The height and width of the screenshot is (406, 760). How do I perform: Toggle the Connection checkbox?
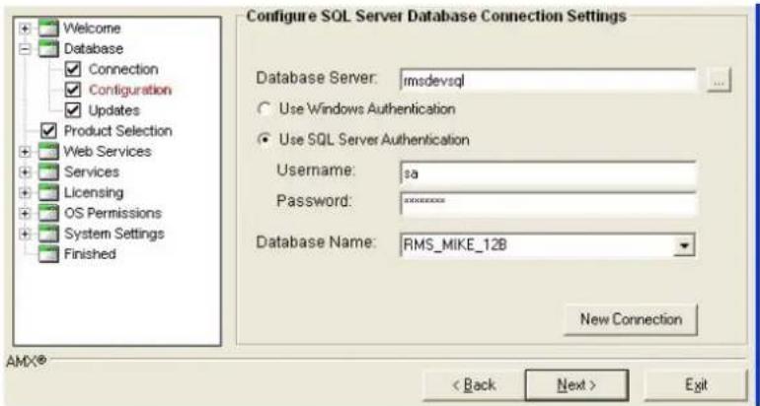pos(73,69)
